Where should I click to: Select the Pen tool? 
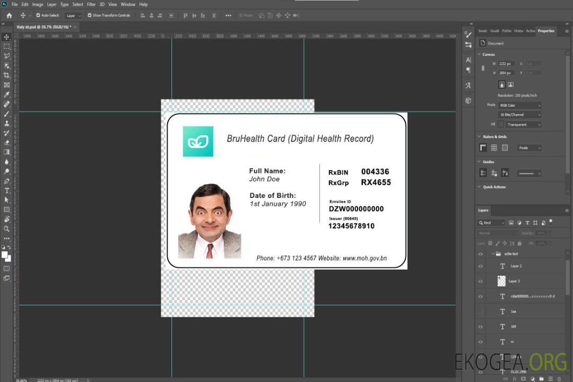[6, 181]
